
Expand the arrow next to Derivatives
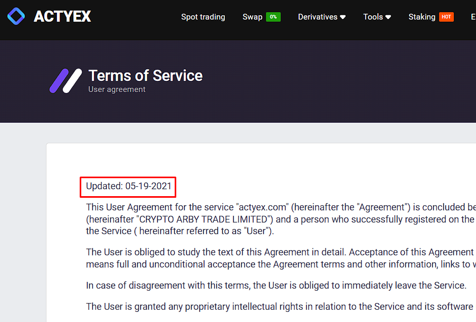pyautogui.click(x=343, y=17)
